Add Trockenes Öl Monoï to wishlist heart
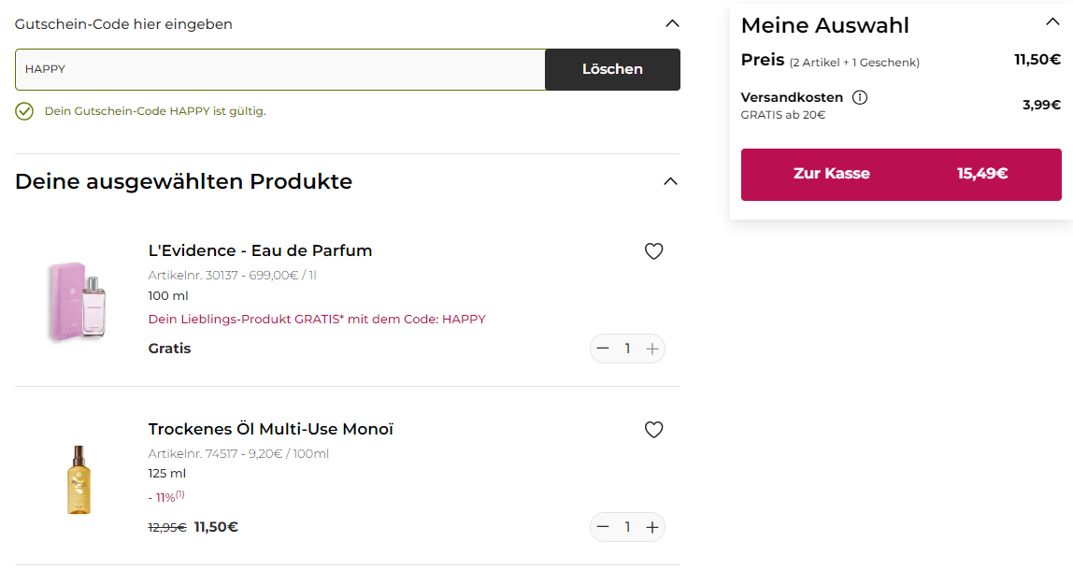The image size is (1073, 570). [x=653, y=430]
